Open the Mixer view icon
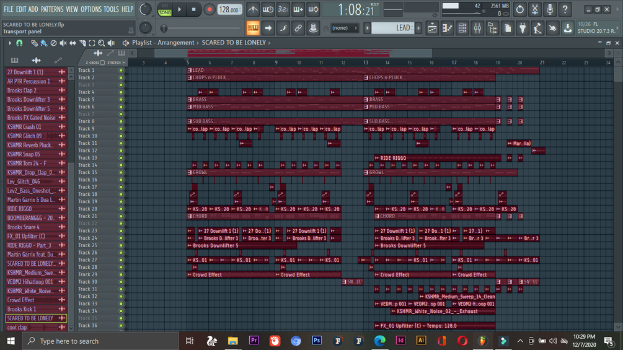Screen dimensions: 623x350 point(477,28)
